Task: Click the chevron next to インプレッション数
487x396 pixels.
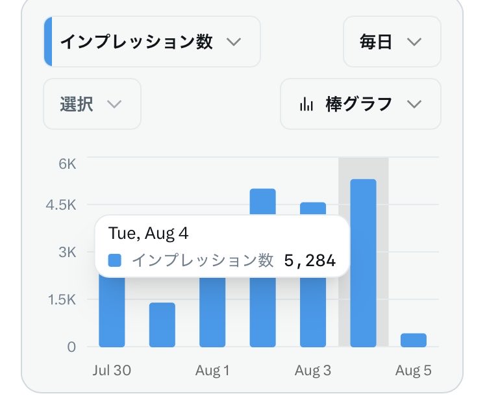Action: (x=234, y=42)
